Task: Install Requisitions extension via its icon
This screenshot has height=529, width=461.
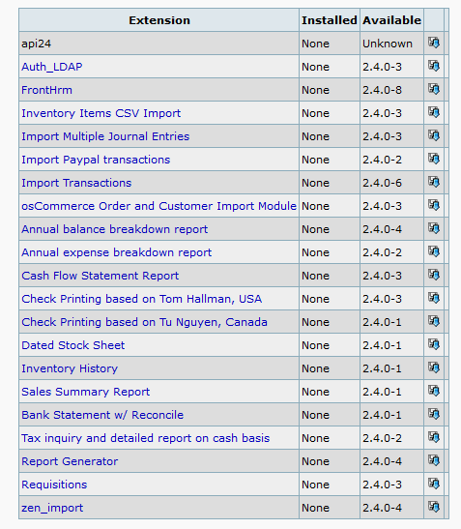Action: point(434,484)
